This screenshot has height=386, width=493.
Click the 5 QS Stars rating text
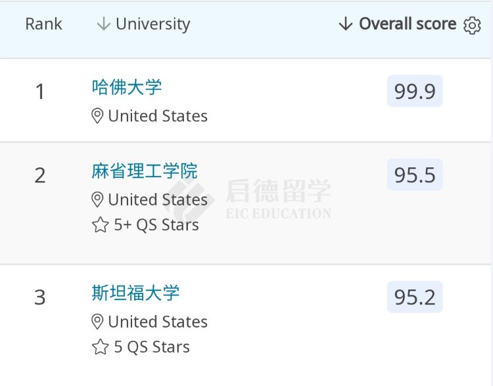(x=152, y=347)
